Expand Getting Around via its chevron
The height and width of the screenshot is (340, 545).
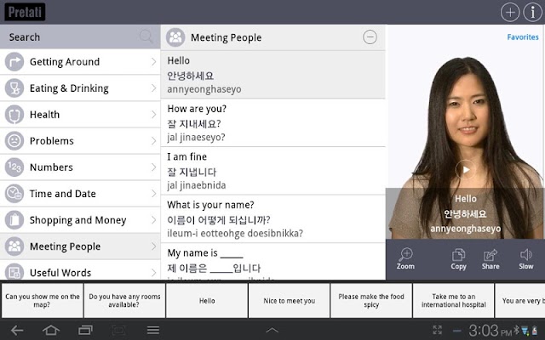(153, 62)
